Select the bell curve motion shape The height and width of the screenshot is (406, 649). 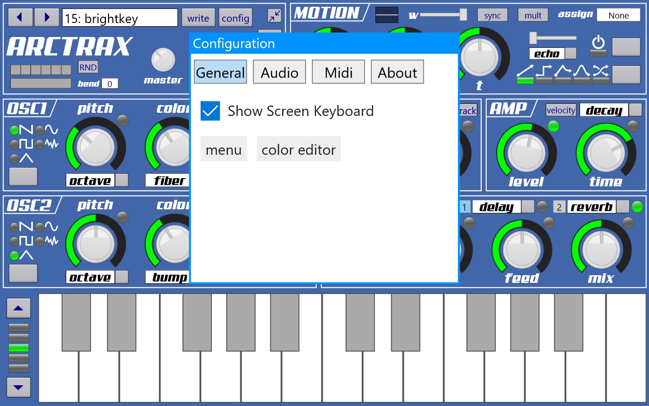(x=582, y=74)
